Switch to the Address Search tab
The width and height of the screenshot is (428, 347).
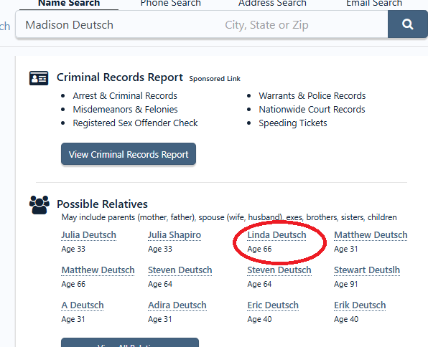pyautogui.click(x=272, y=4)
